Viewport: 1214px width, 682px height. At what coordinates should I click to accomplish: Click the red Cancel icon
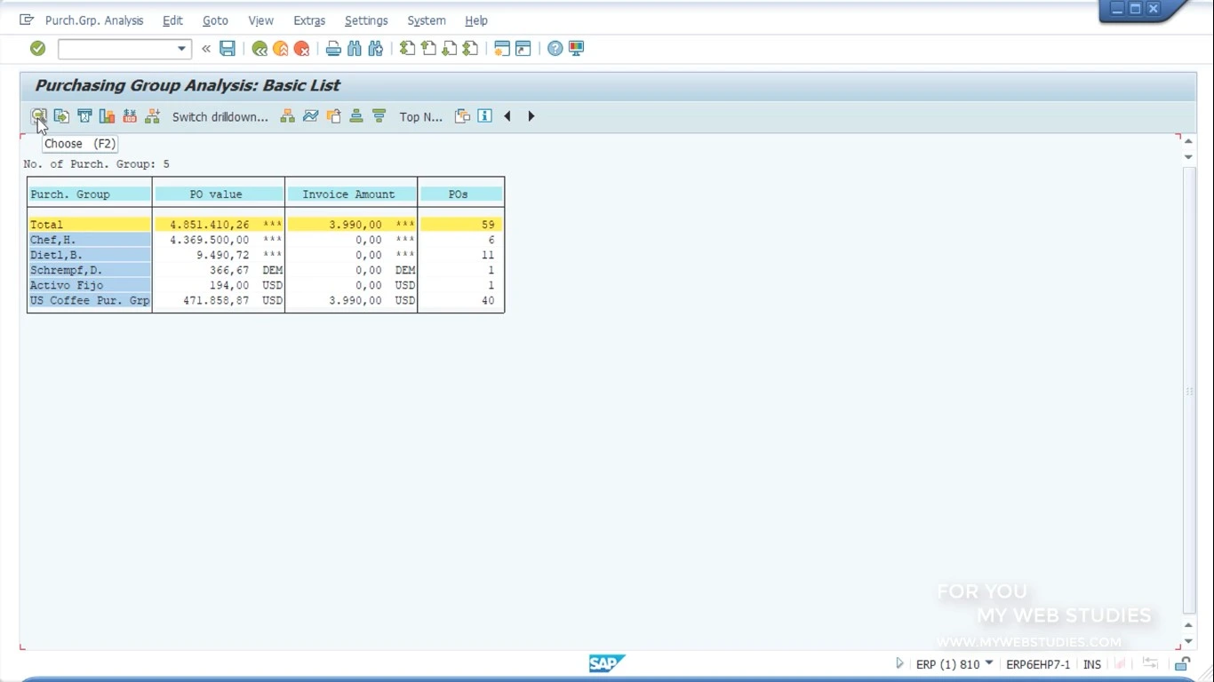coord(302,49)
